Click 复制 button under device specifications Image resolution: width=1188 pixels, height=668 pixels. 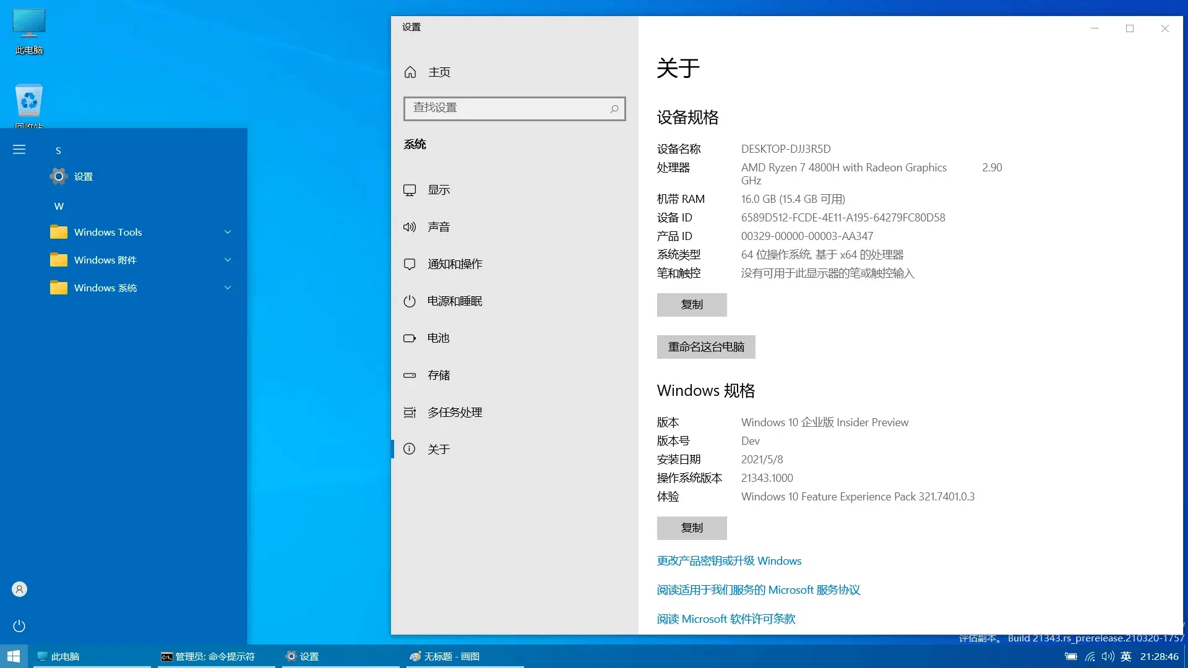point(692,305)
